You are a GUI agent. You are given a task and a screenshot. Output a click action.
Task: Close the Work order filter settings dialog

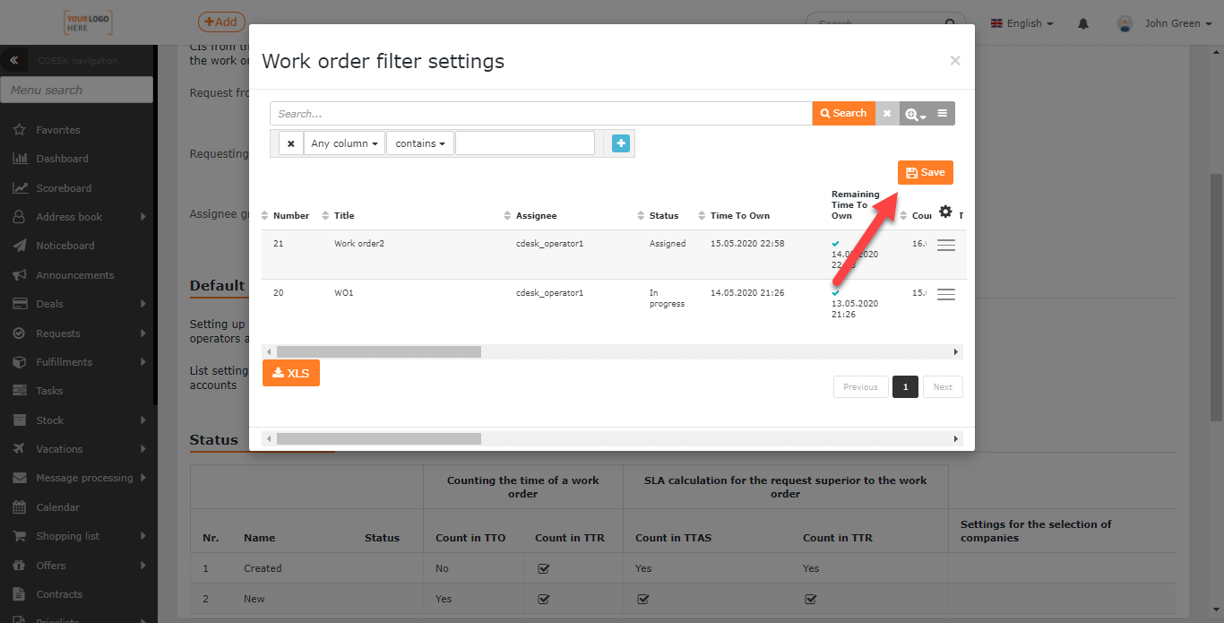[955, 60]
